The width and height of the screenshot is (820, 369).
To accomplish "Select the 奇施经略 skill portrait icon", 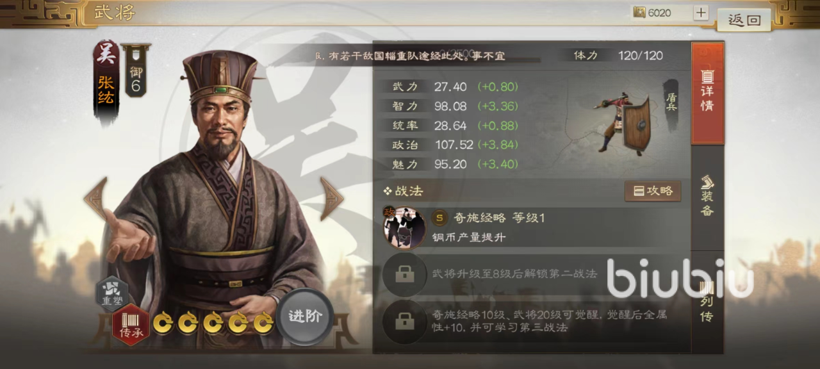I will [404, 227].
